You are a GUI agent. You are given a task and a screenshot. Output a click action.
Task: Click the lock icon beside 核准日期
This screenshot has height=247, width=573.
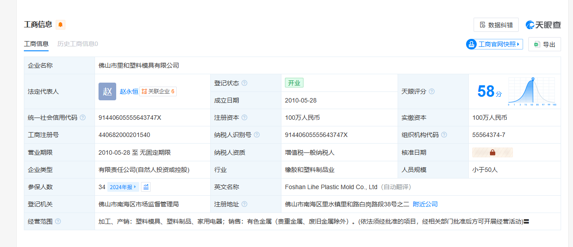coord(492,152)
